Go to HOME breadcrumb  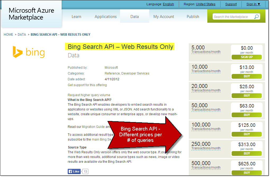pos(8,35)
